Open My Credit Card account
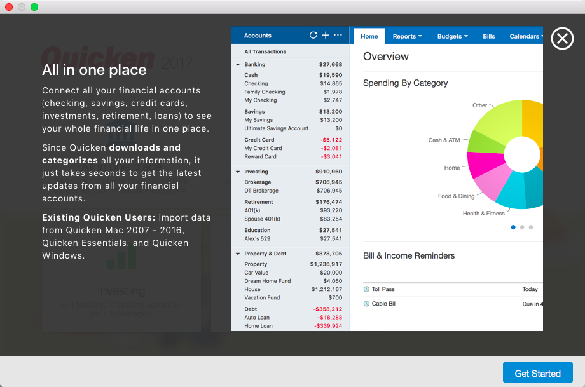585x387 pixels. pyautogui.click(x=290, y=148)
